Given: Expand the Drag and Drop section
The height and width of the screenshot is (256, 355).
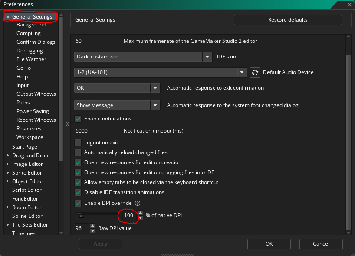Looking at the screenshot, I should (x=7, y=156).
